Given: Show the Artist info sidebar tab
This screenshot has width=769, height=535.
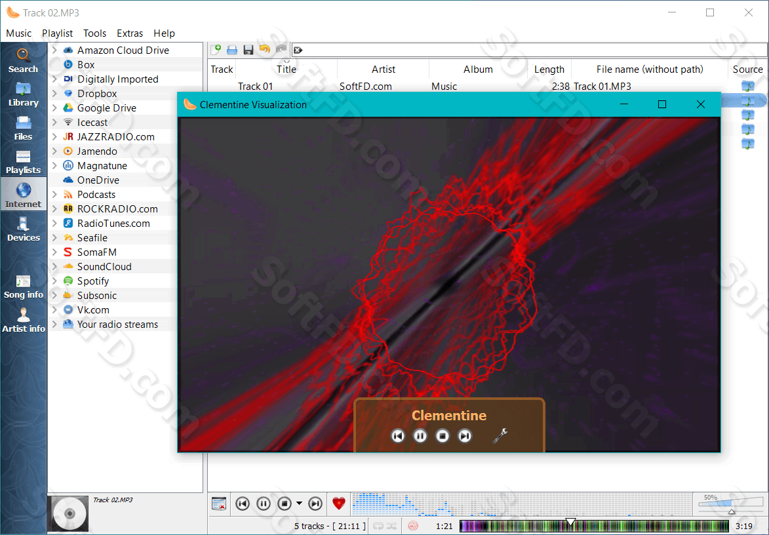Looking at the screenshot, I should 23,320.
